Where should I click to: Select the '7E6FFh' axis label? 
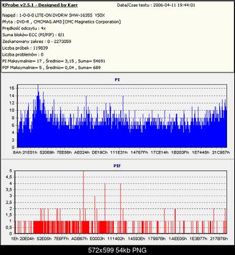pos(61,238)
